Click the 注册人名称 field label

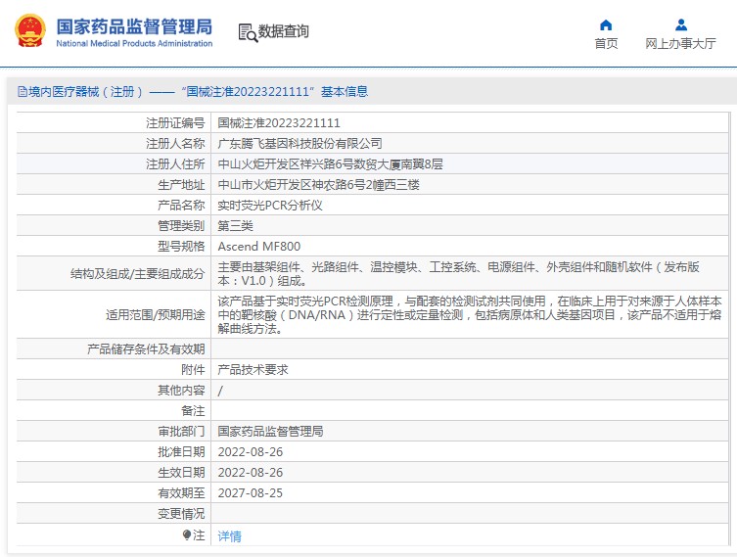[175, 143]
